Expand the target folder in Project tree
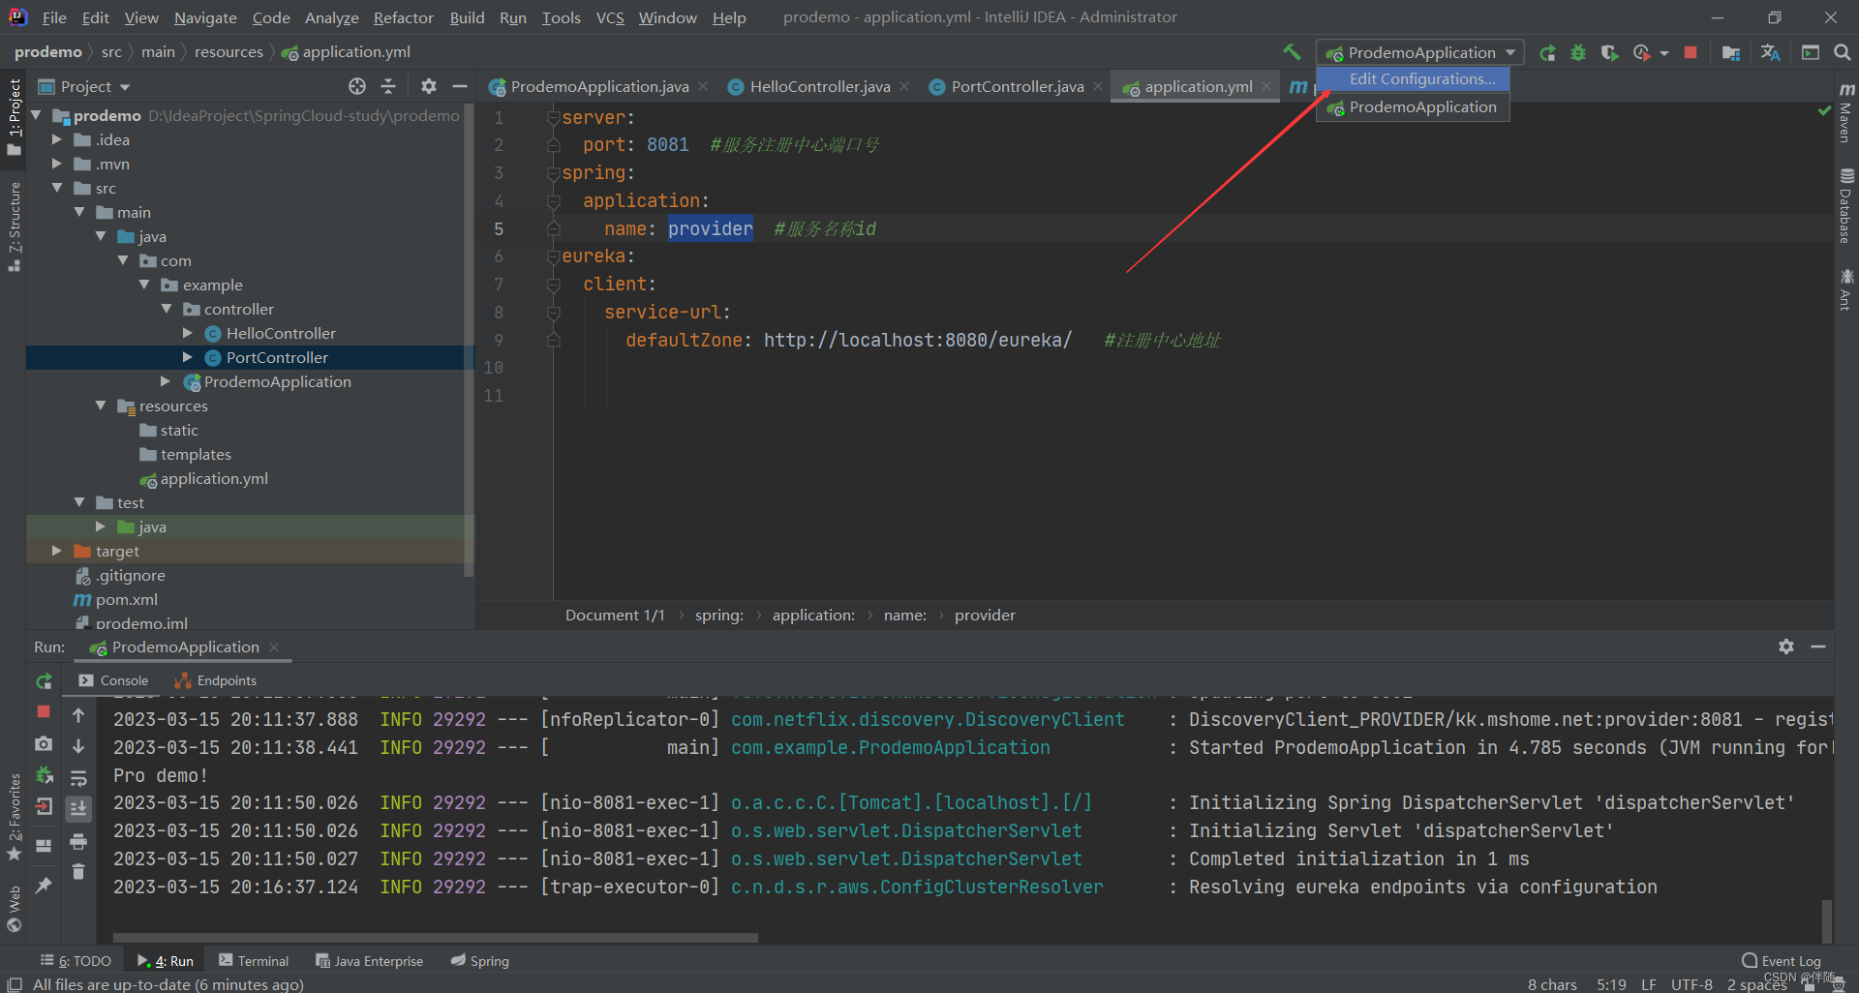Viewport: 1859px width, 993px height. pyautogui.click(x=56, y=551)
